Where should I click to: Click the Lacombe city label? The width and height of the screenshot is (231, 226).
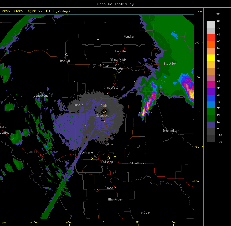point(121,51)
